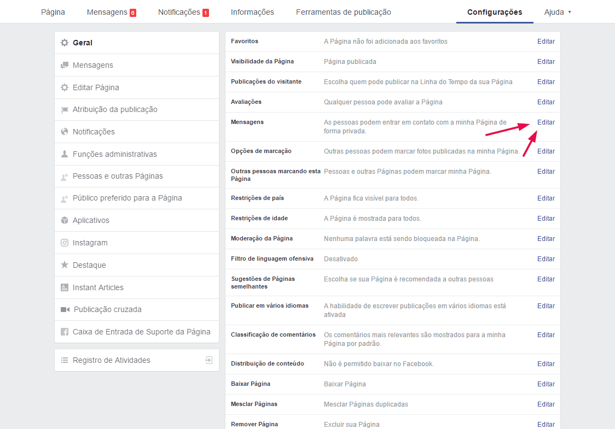
Task: Click the icon next to Pessoas e outras Páginas
Action: [x=65, y=177]
